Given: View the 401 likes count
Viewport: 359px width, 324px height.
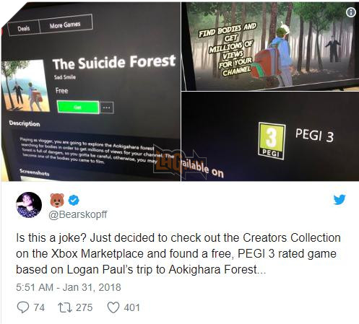Looking at the screenshot, I should pyautogui.click(x=131, y=307).
